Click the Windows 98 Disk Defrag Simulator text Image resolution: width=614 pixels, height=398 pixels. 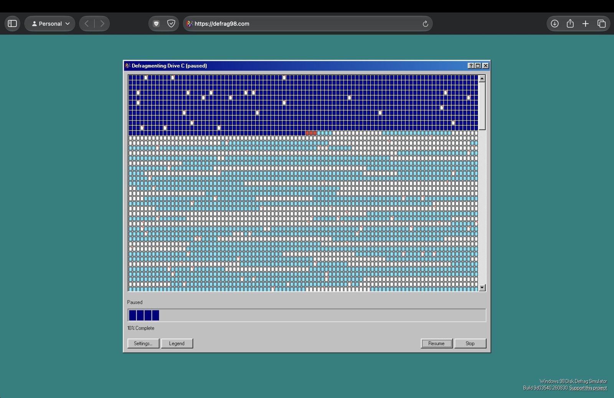coord(573,381)
